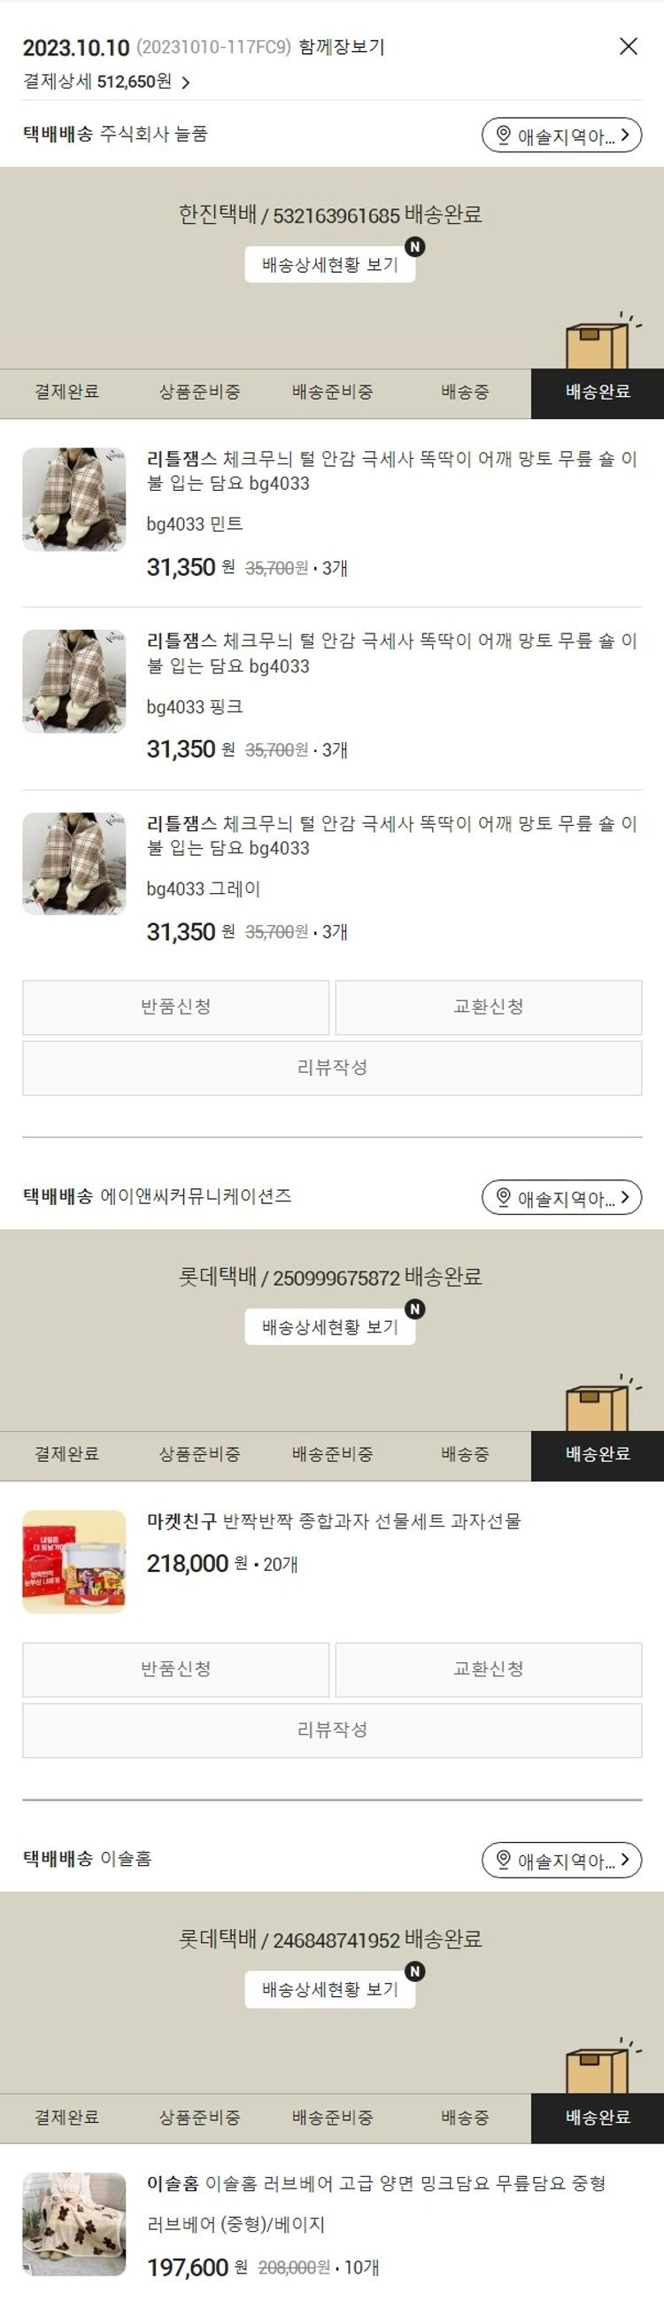Request a return for the snack gift set

coord(175,1669)
